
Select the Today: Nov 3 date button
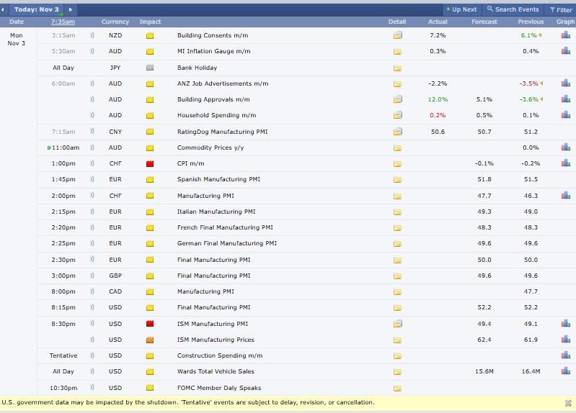click(x=36, y=9)
